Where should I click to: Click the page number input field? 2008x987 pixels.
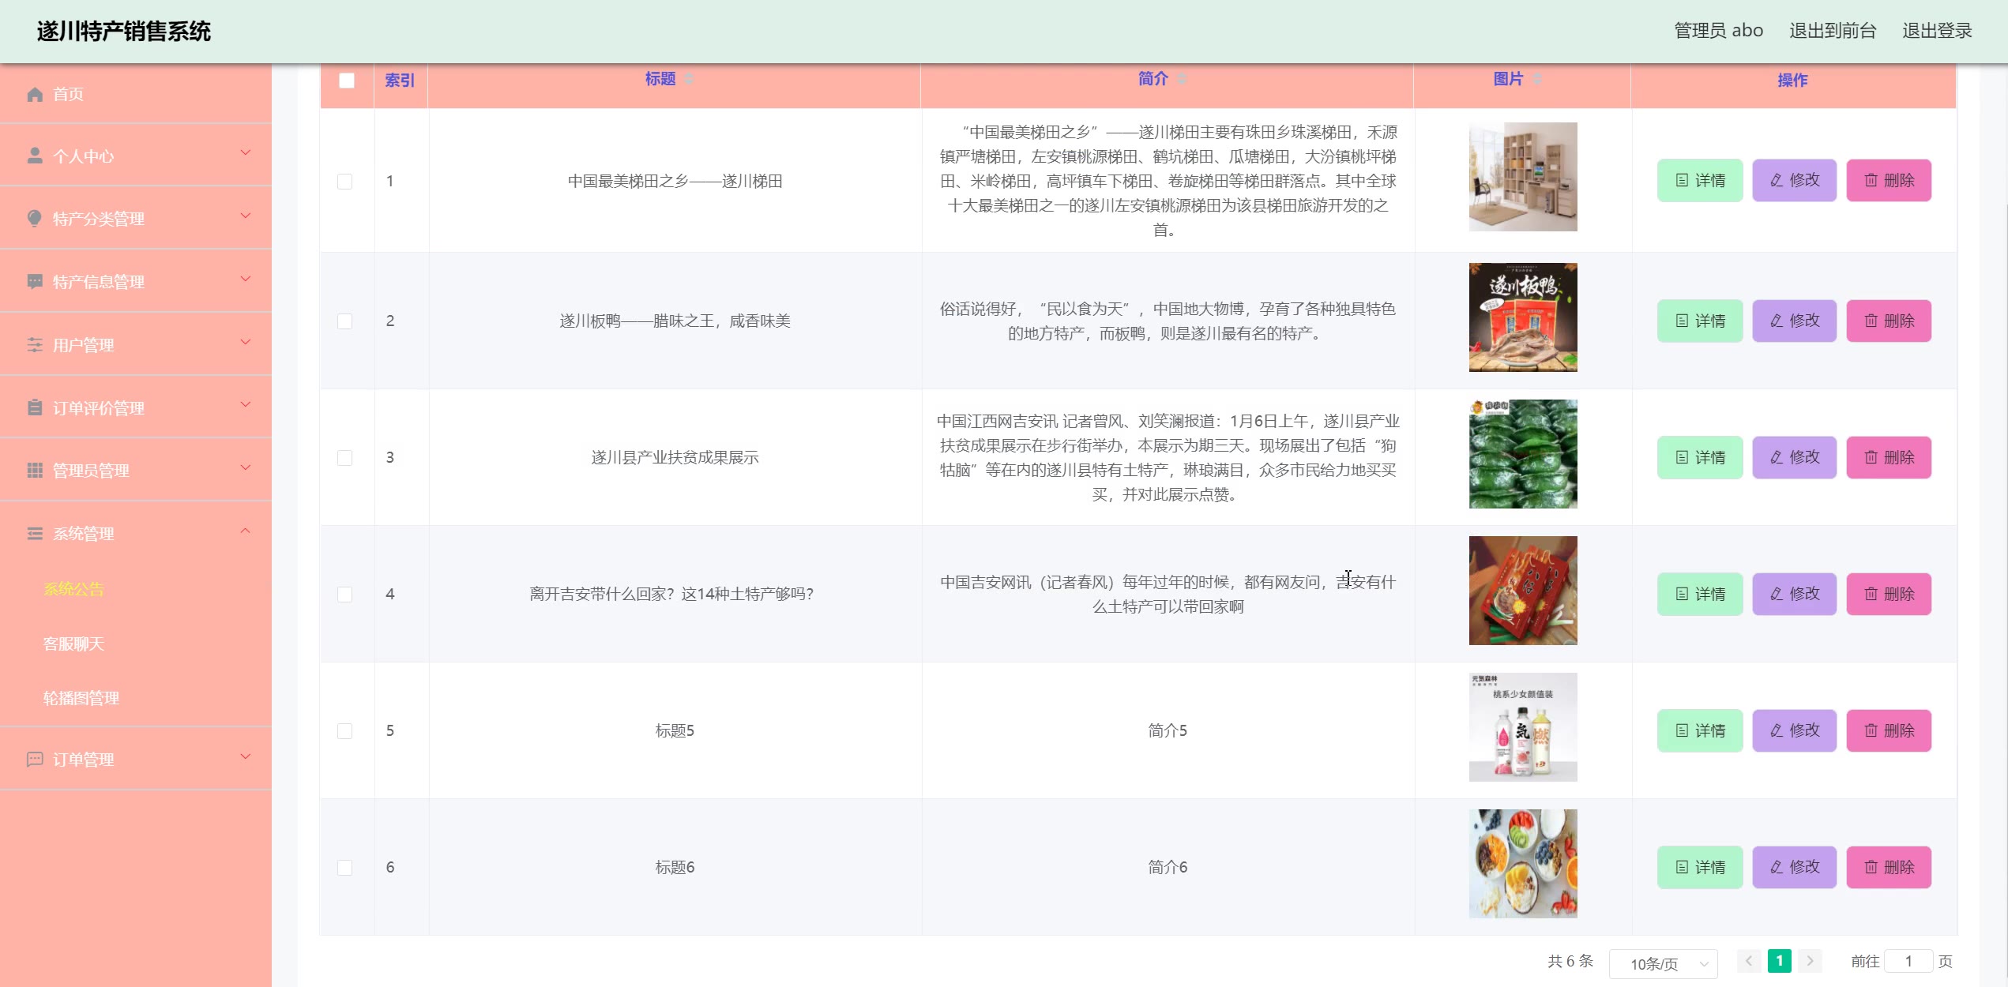coord(1908,961)
